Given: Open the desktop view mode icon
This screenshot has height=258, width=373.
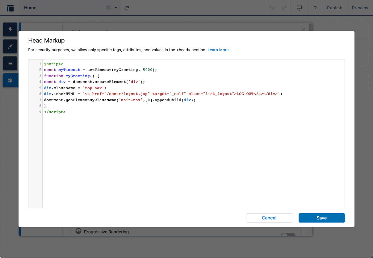Looking at the screenshot, I should coord(299,8).
